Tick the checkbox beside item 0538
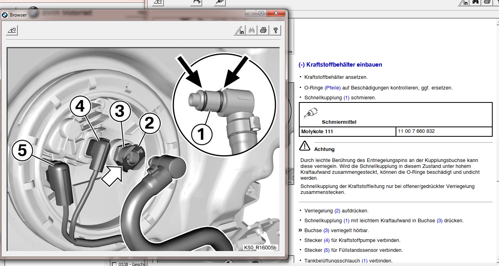Image resolution: width=499 pixels, height=266 pixels. tap(114, 264)
